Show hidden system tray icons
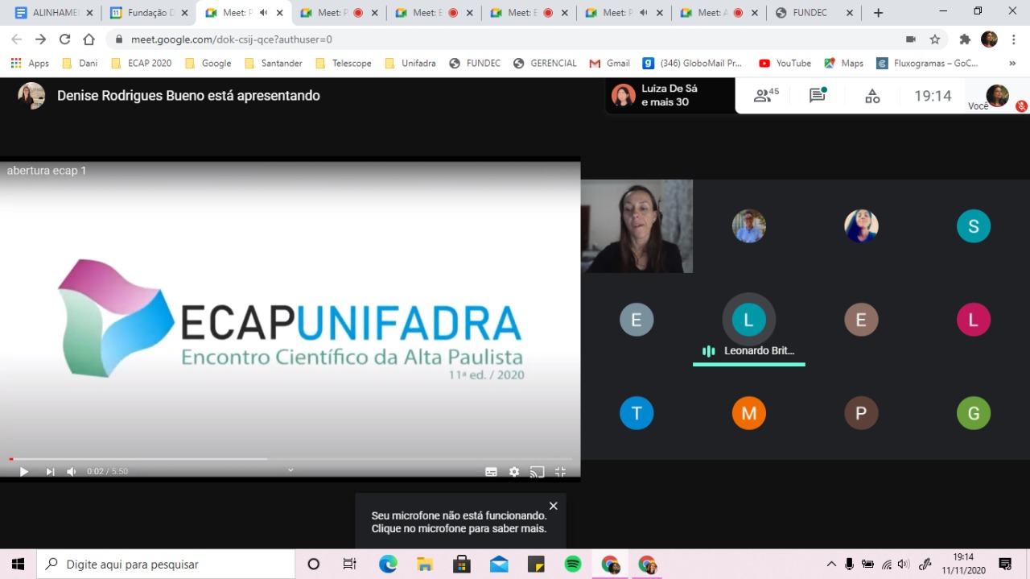1030x579 pixels. tap(831, 564)
